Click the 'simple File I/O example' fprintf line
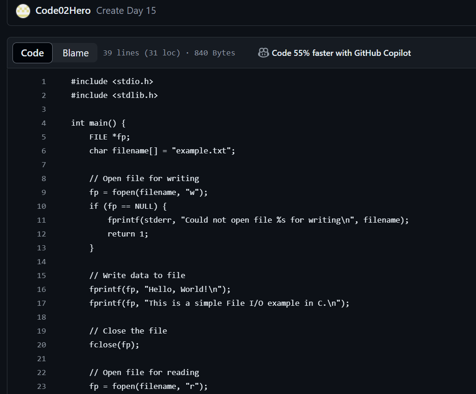Image resolution: width=476 pixels, height=394 pixels. [x=219, y=303]
